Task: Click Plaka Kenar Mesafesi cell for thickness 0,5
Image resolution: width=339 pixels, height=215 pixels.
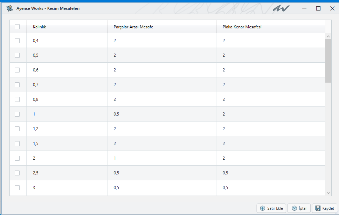Action: pos(271,55)
